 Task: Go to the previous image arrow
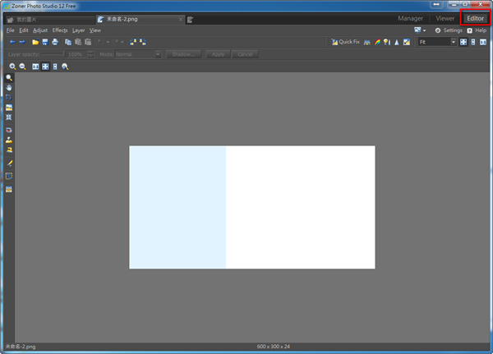12,42
